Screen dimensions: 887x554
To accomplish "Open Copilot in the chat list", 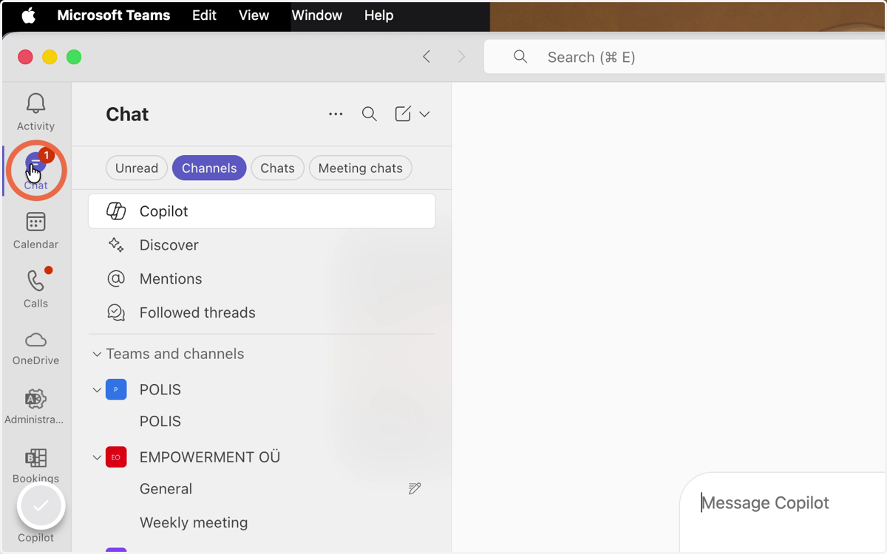I will point(262,211).
